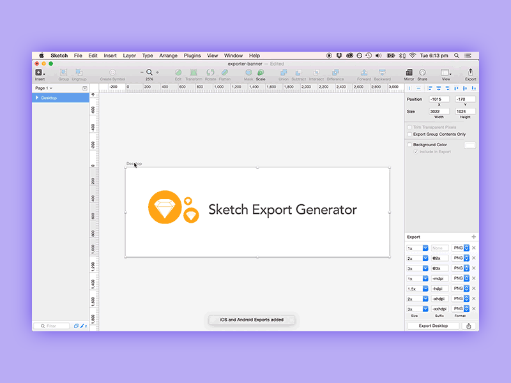This screenshot has width=511, height=383.
Task: Toggle Export Group Contents Only checkbox
Action: 409,134
